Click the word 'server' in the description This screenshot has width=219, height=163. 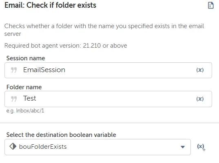click(x=13, y=34)
